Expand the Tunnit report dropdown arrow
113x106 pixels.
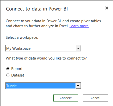(x=78, y=86)
